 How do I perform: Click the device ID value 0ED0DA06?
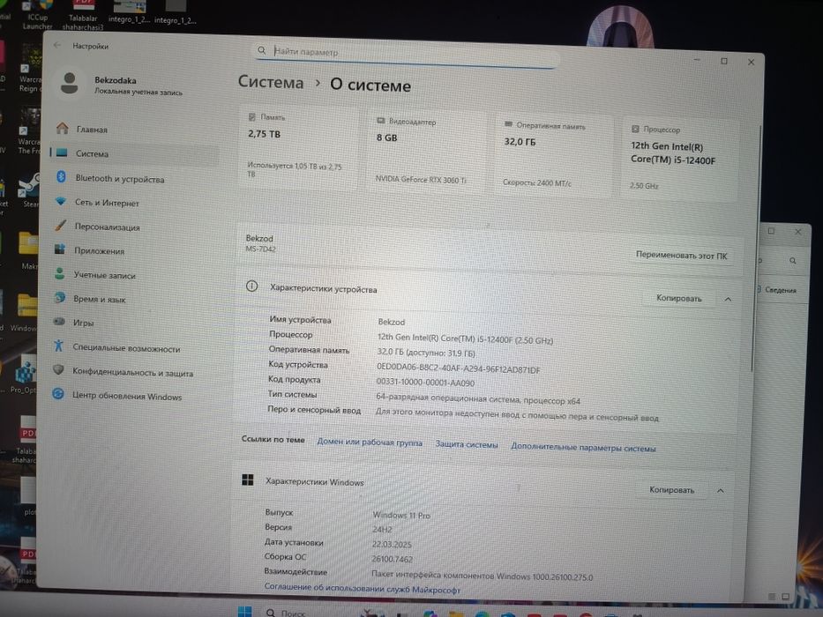458,368
